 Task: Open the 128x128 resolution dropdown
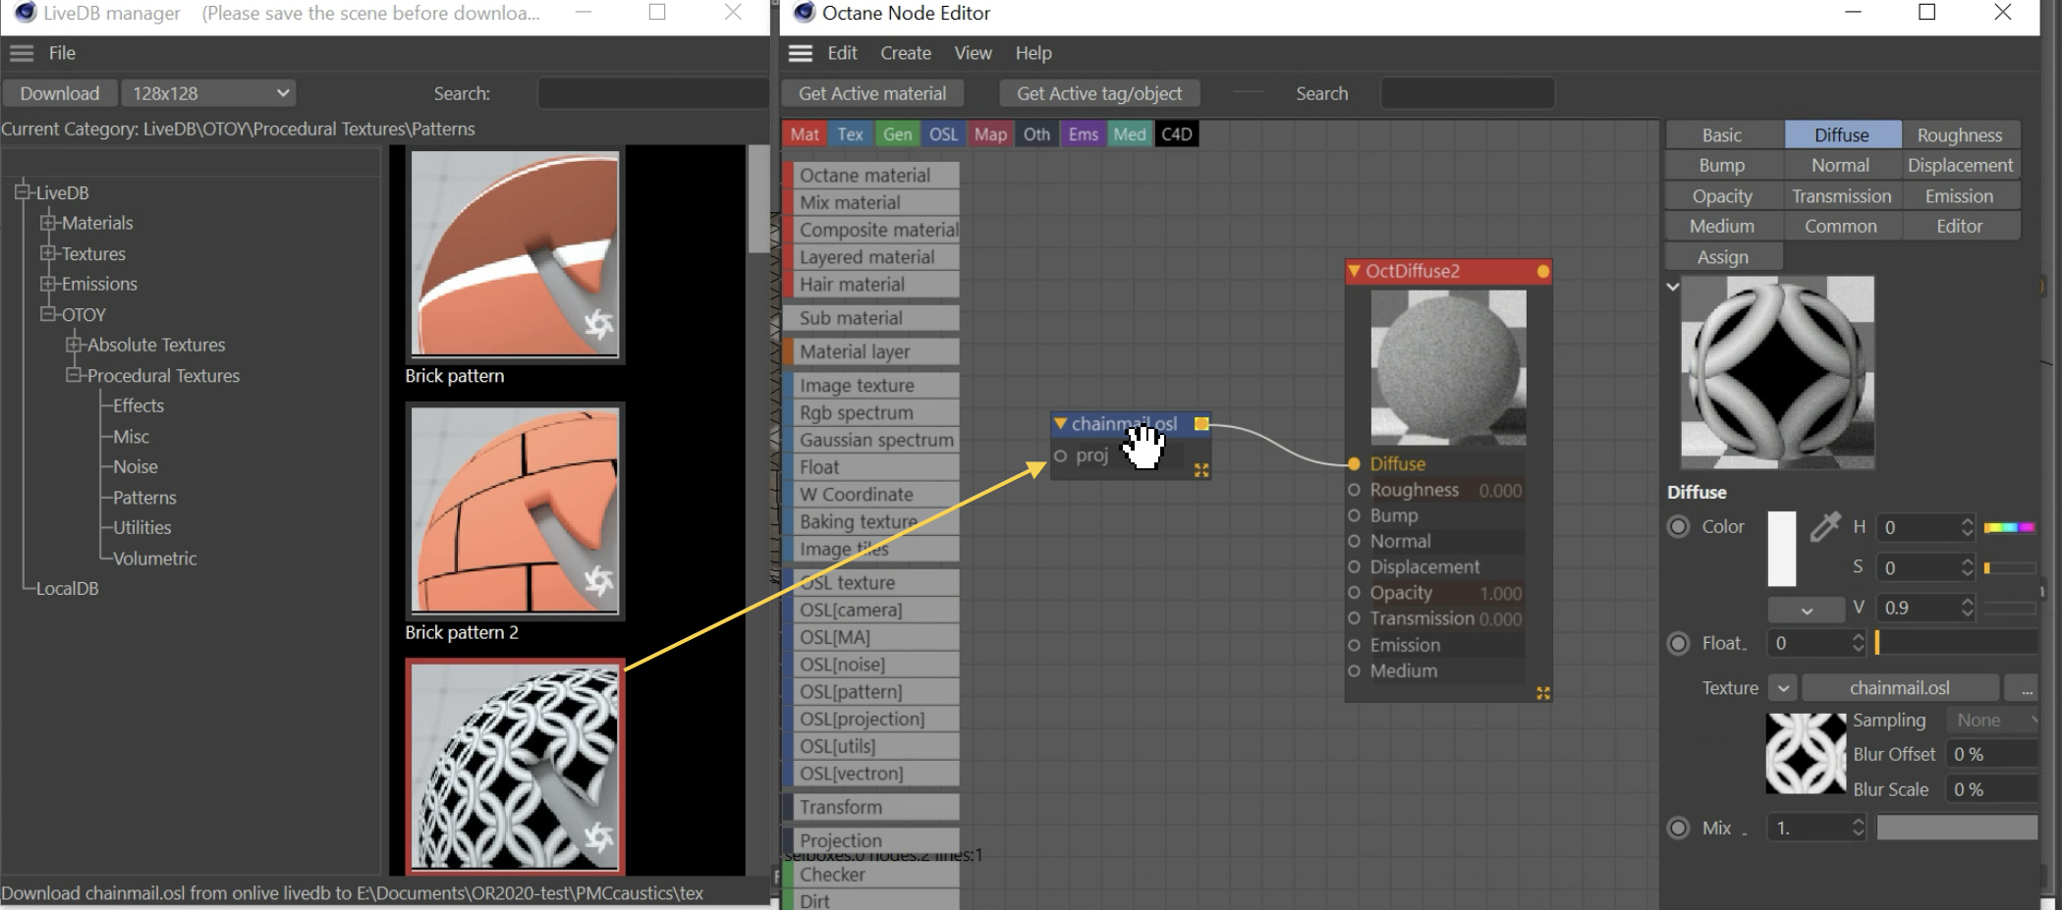[x=209, y=93]
